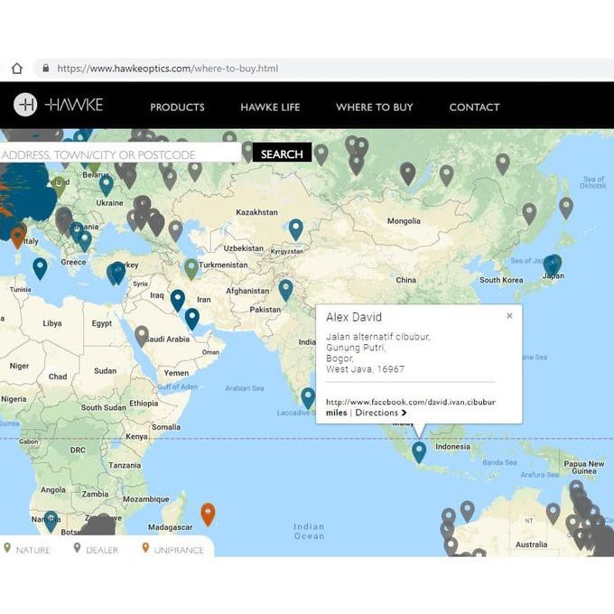Click the blue pin over Pakistan

(285, 289)
